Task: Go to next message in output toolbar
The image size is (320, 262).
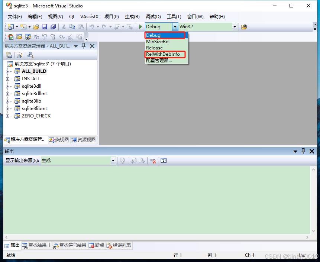Action: [142, 161]
